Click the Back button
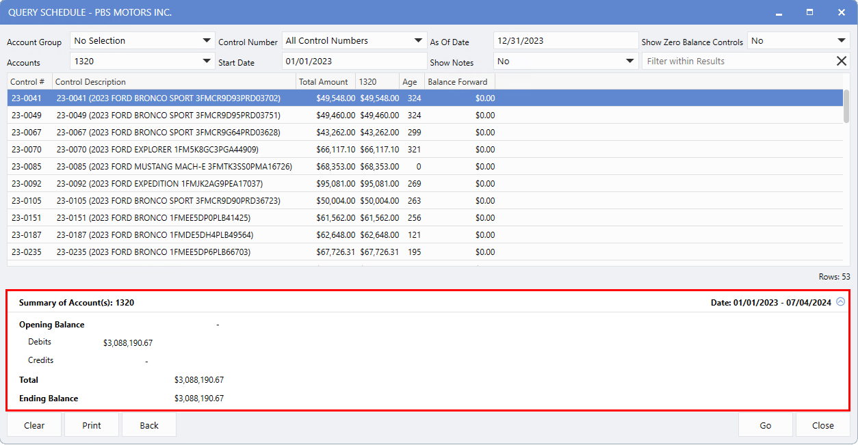858x445 pixels. pos(149,425)
